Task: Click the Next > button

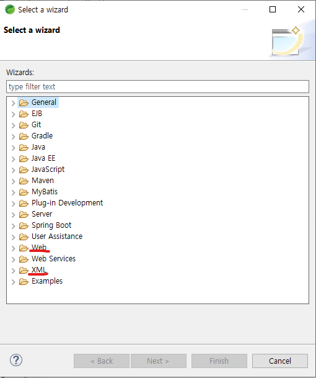Action: pos(159,361)
